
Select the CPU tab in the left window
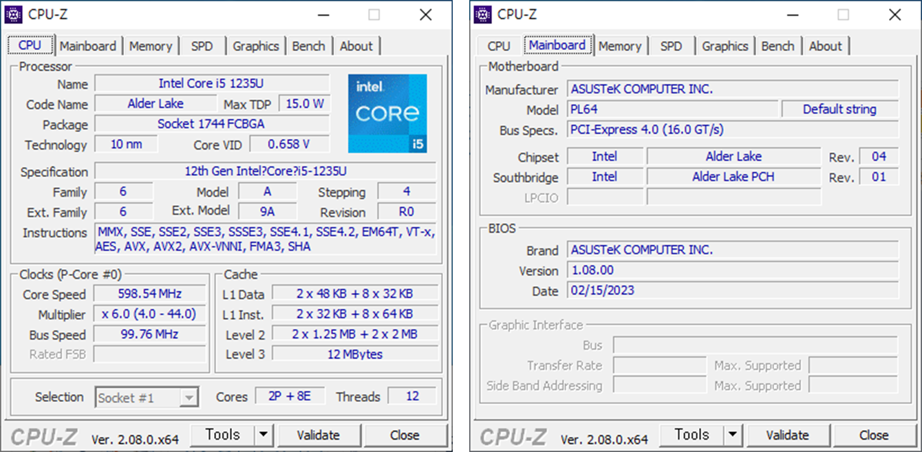30,45
